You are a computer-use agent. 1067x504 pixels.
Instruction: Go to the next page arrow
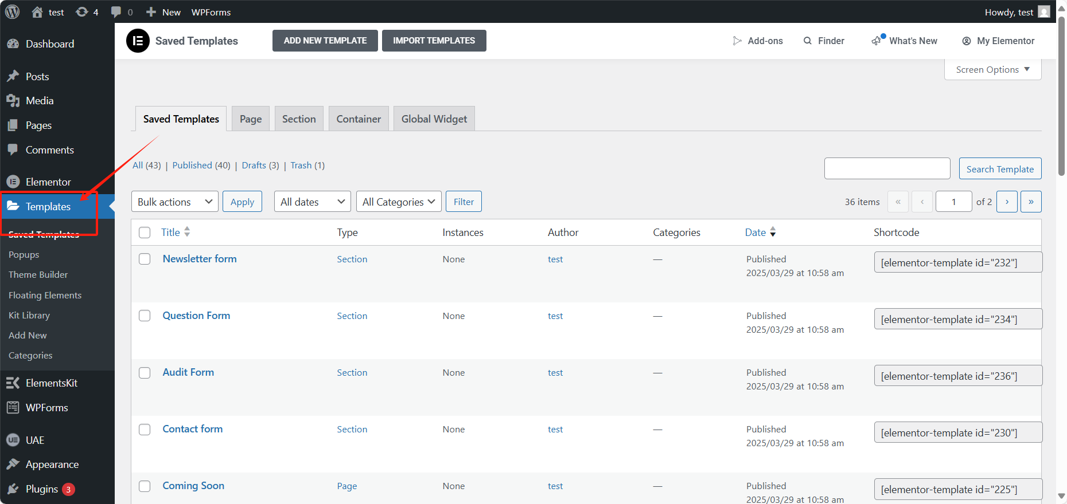(x=1007, y=202)
